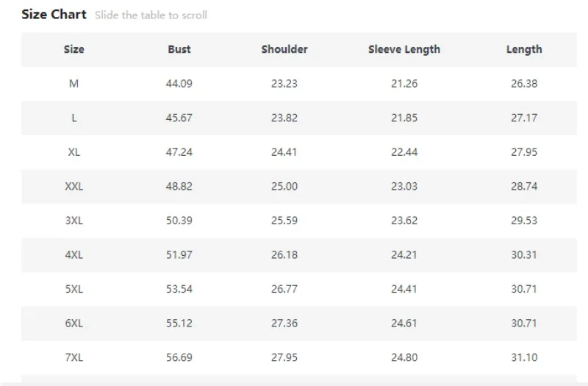Select shoulder value 25.00 in XXL row
Image resolution: width=588 pixels, height=386 pixels.
point(284,187)
